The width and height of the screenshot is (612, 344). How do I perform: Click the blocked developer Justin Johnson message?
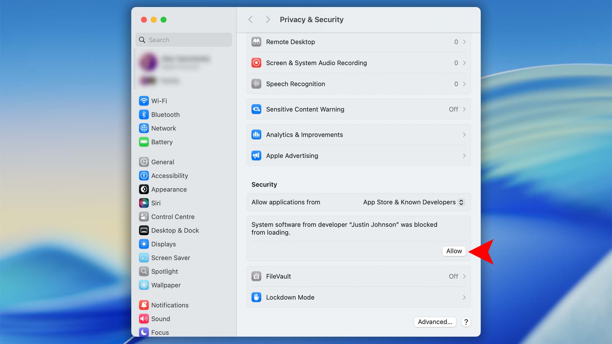point(344,228)
